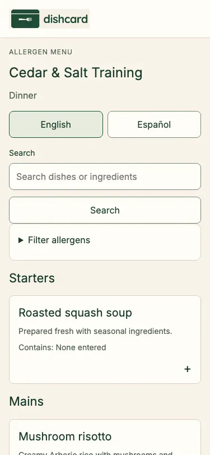The image size is (210, 455).
Task: Select the Mushroom risotto dish title
Action: 65,437
